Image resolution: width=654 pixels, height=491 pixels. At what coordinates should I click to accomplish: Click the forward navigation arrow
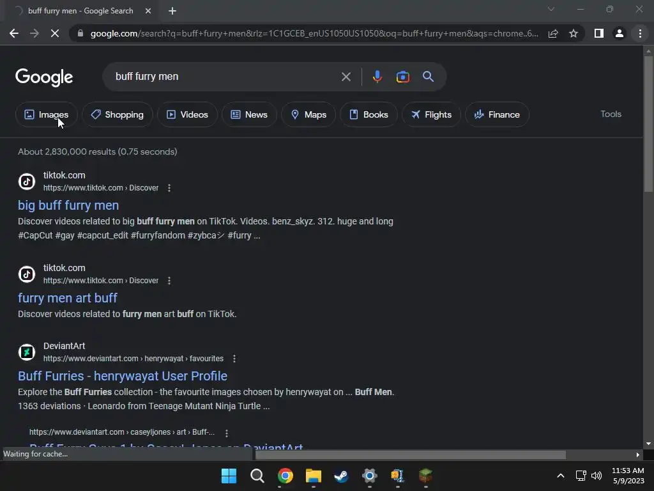34,33
